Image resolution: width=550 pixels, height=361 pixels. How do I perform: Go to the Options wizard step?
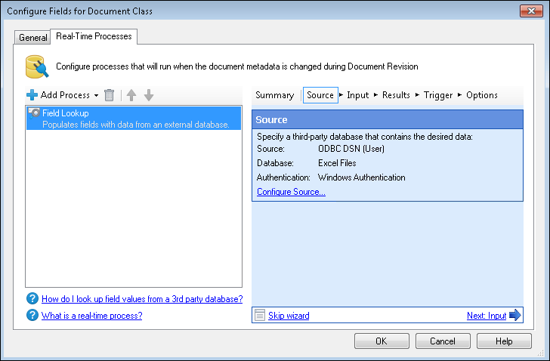click(481, 95)
